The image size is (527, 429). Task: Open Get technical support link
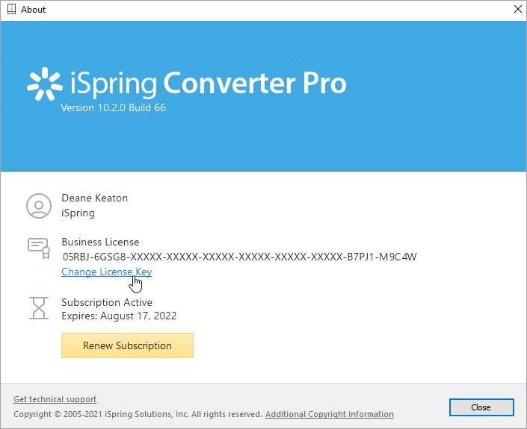[55, 399]
